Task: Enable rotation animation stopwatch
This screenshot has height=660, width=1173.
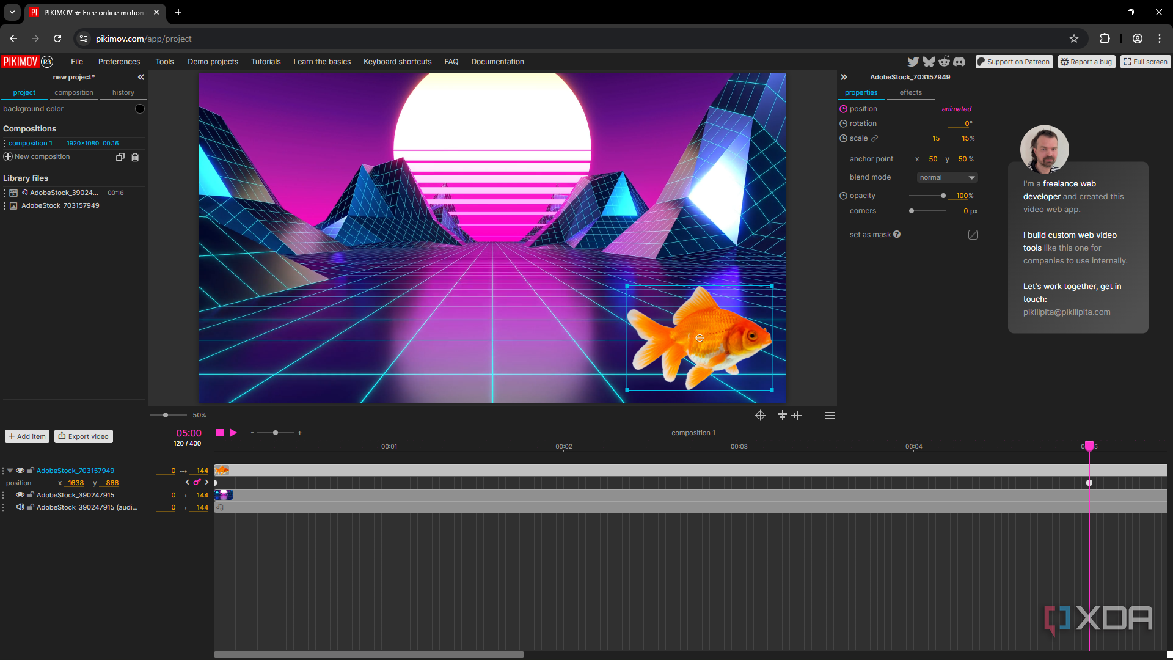Action: point(843,123)
